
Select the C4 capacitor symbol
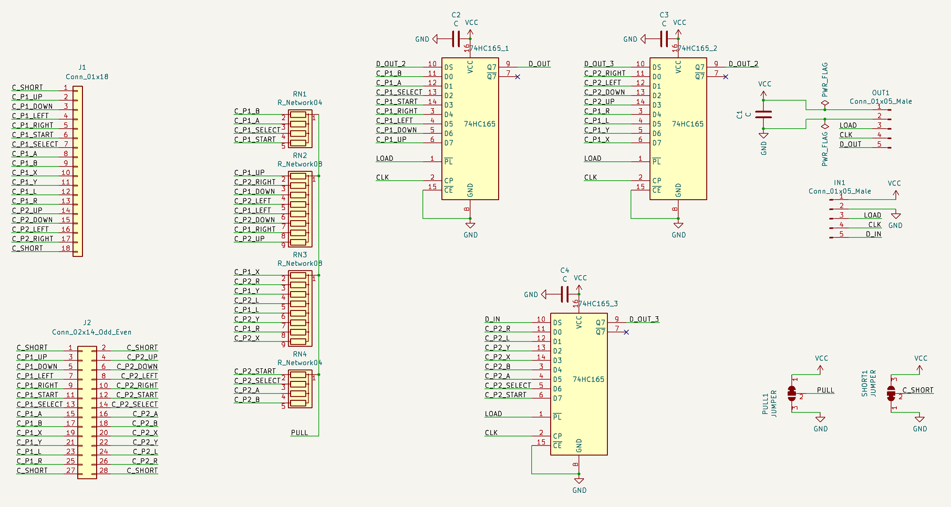click(565, 294)
